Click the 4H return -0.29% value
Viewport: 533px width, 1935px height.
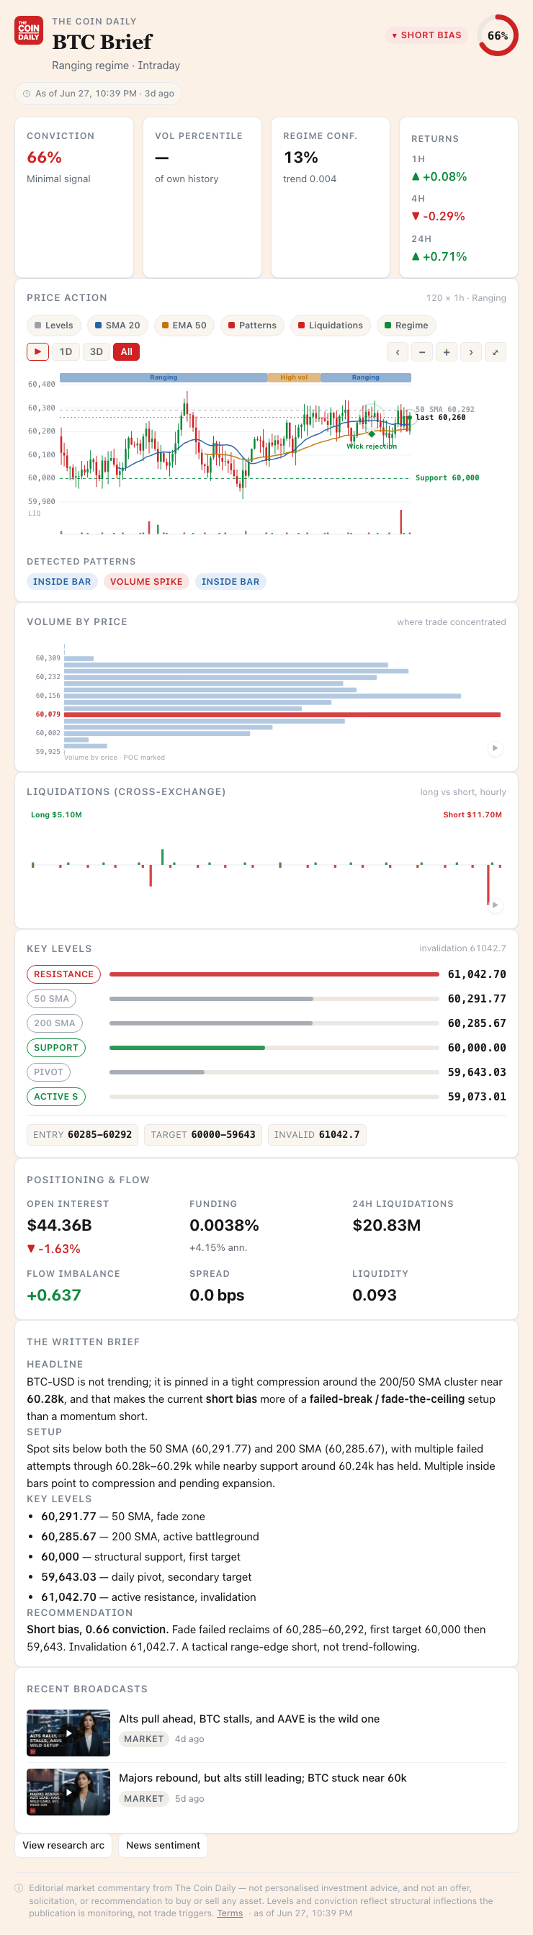pos(438,216)
